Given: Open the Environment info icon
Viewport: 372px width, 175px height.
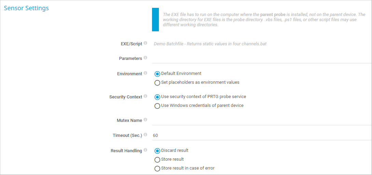Looking at the screenshot, I should 146,73.
